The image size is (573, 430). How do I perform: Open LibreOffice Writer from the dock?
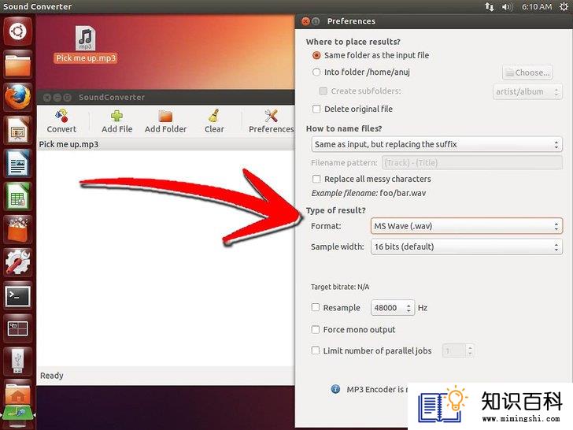(x=17, y=164)
